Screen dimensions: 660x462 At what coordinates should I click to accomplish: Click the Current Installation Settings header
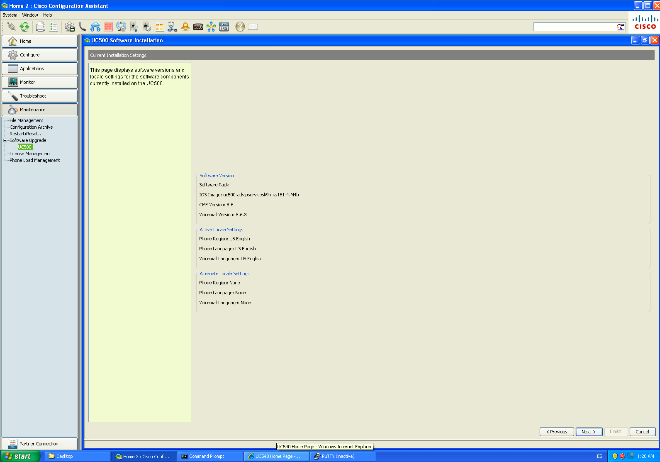(371, 55)
